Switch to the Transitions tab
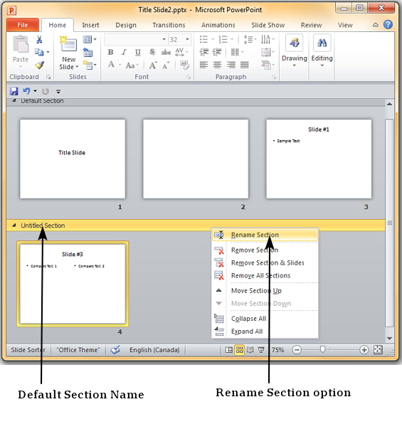 (169, 25)
